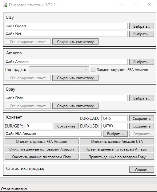Open the Площадка dropdown list

[x=59, y=70]
